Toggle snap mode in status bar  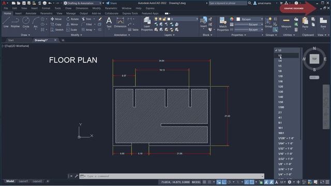pos(209,182)
